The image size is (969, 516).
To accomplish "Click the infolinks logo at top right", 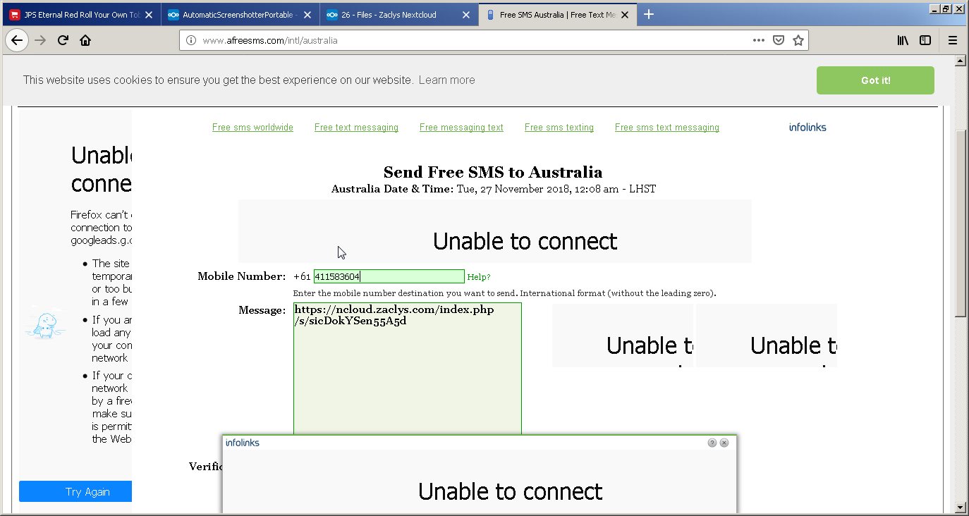I will pyautogui.click(x=807, y=128).
